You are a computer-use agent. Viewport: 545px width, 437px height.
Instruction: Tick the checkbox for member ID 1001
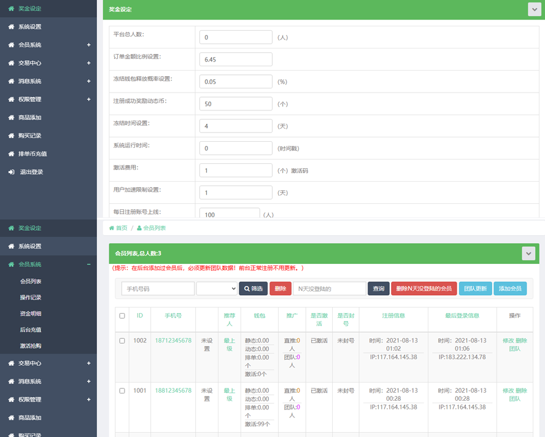[x=122, y=391]
